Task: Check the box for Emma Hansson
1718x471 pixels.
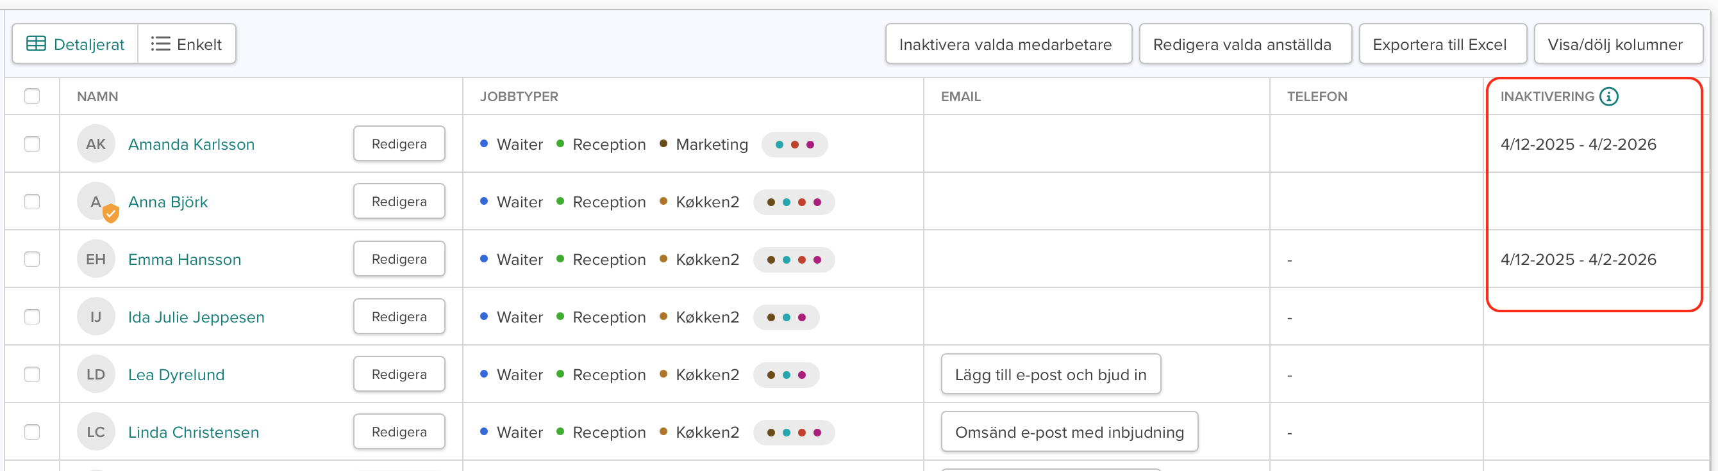Action: click(32, 260)
